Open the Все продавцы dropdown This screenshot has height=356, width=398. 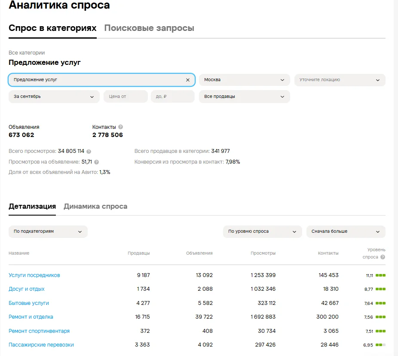tap(245, 97)
